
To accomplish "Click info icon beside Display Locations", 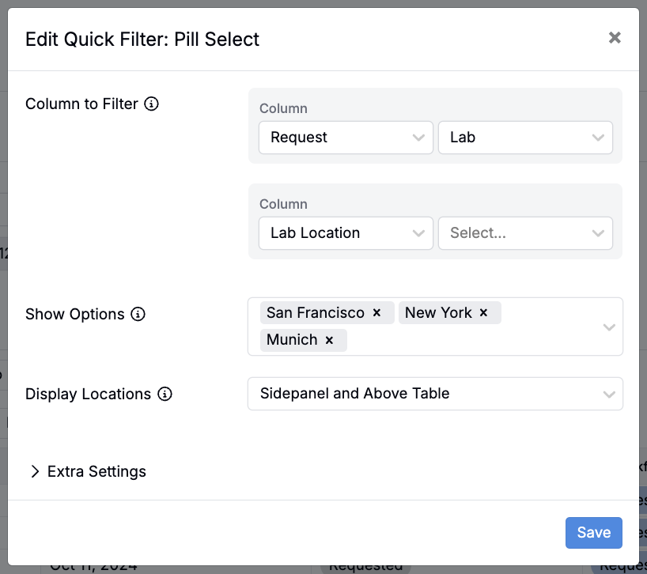I will 165,394.
